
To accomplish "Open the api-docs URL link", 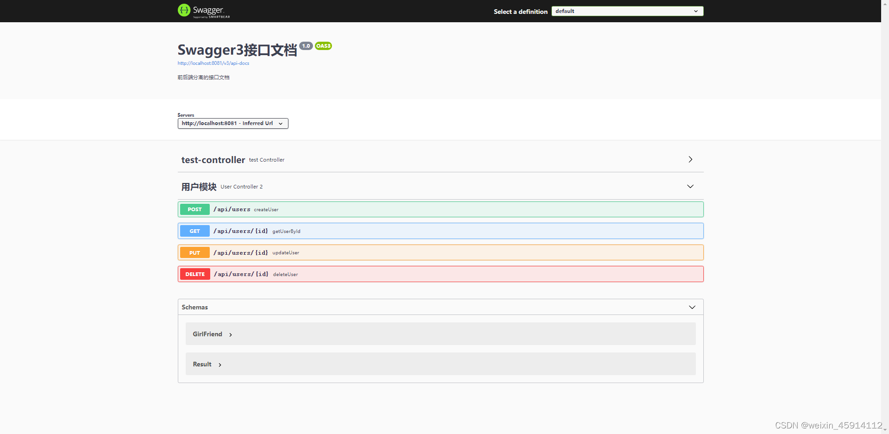I will click(x=213, y=63).
